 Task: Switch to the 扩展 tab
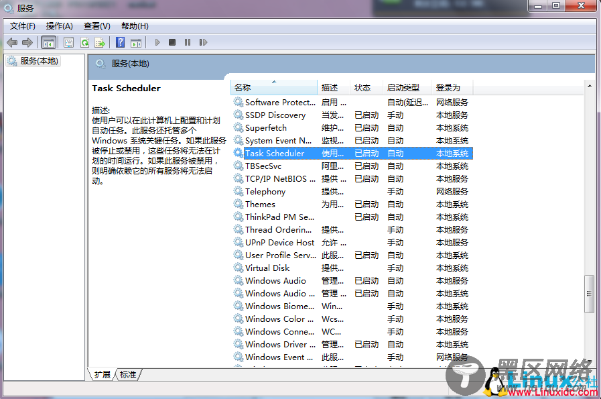(x=102, y=374)
